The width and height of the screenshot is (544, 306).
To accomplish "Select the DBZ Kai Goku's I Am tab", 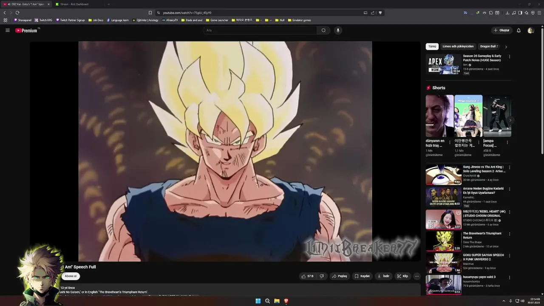I will point(26,4).
